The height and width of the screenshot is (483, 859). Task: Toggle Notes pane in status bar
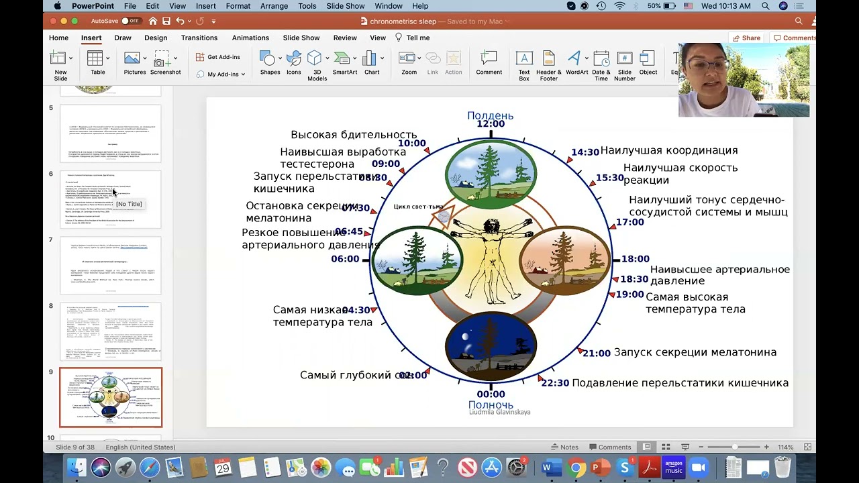[x=564, y=447]
